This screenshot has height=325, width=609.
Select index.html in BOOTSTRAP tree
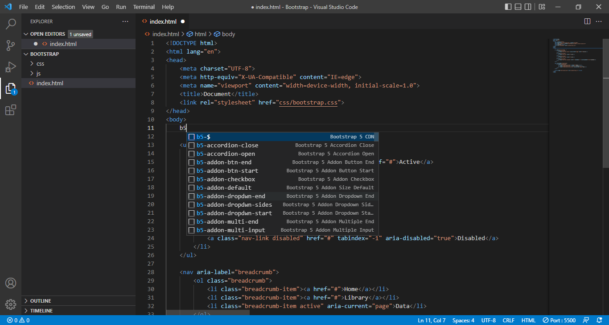tap(78, 83)
